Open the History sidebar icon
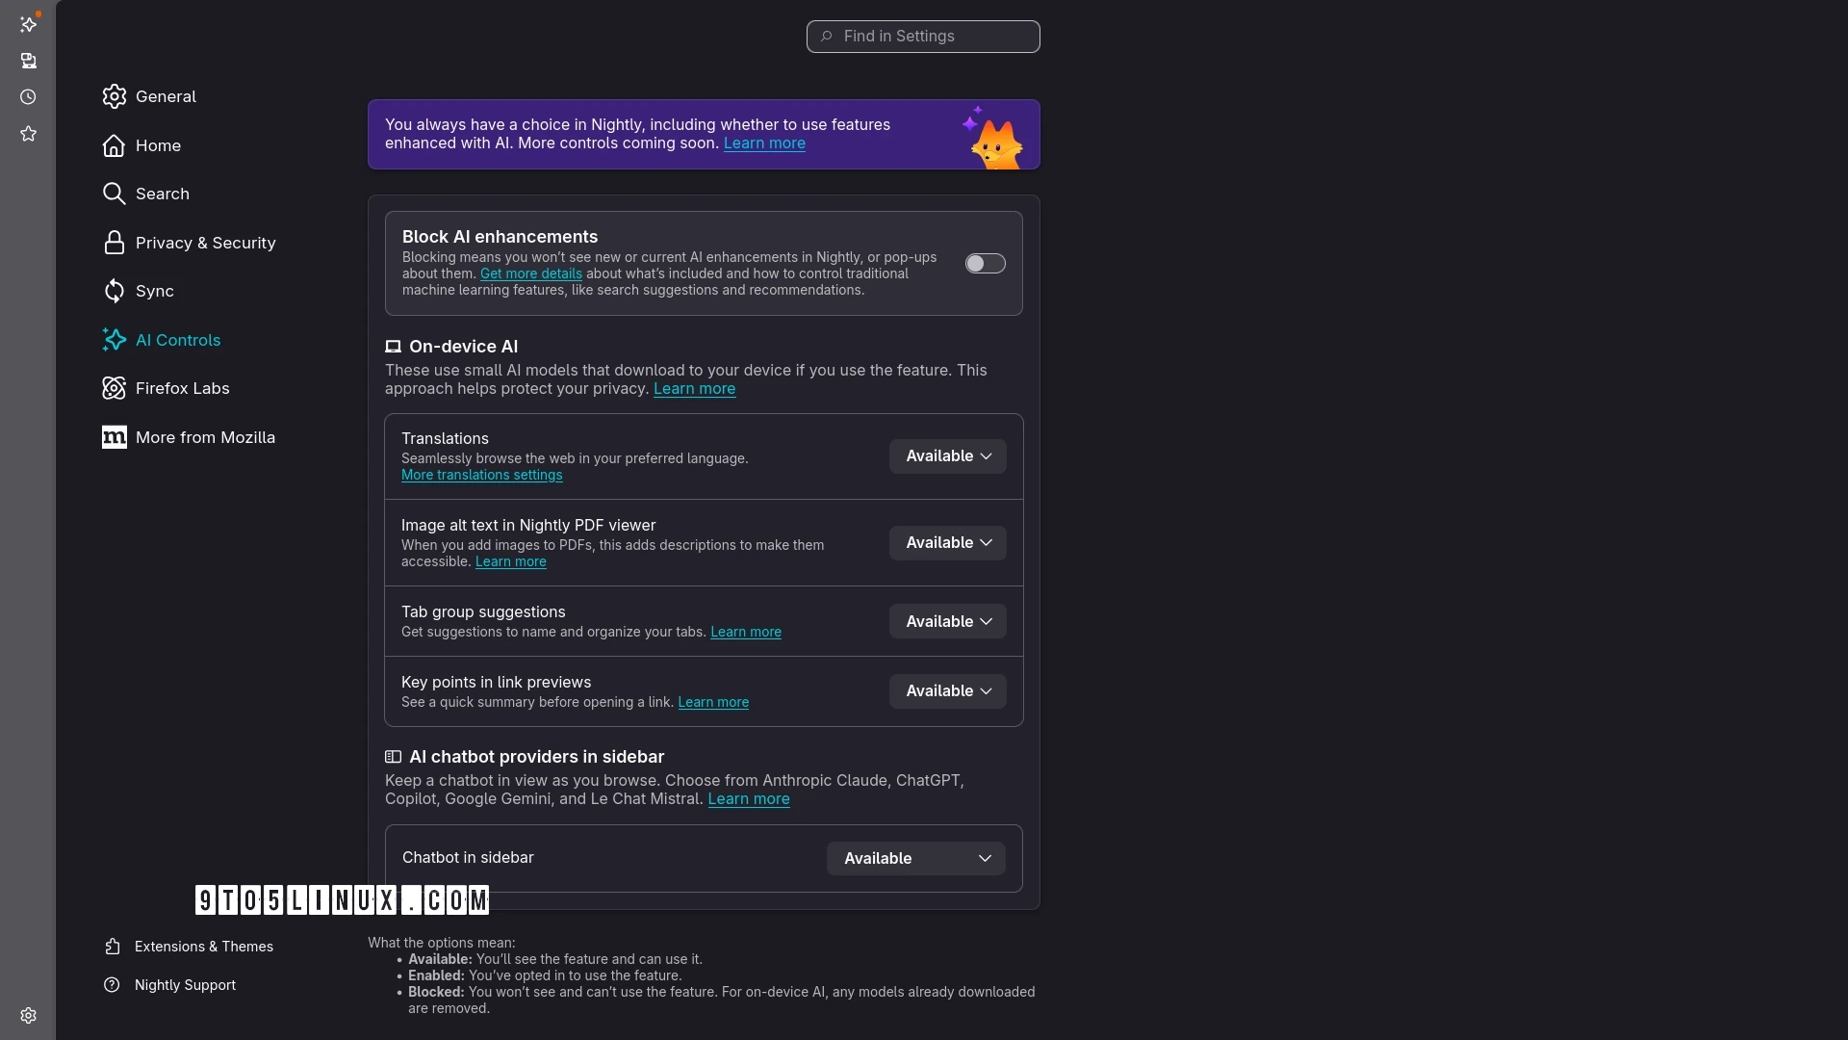Viewport: 1848px width, 1040px height. pyautogui.click(x=29, y=97)
